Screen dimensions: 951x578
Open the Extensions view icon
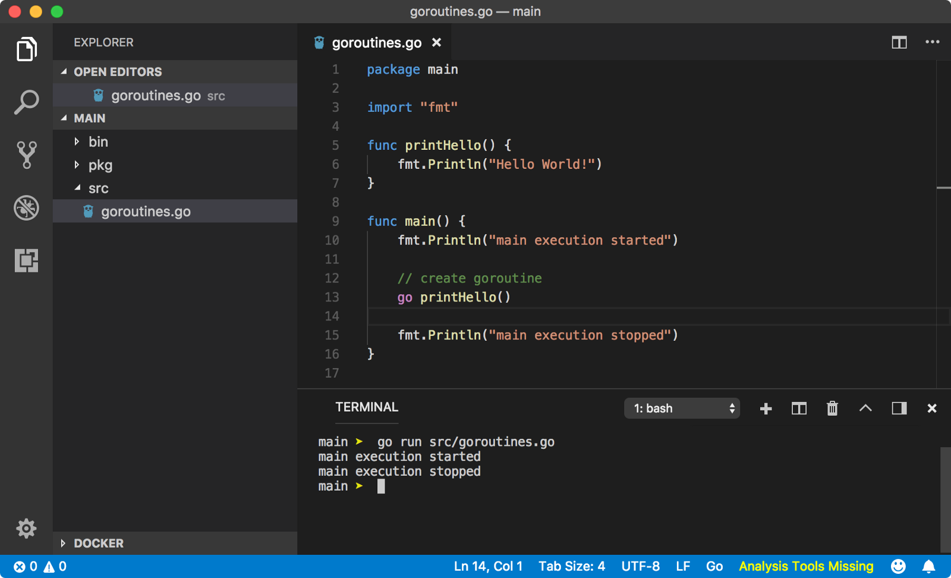tap(27, 260)
